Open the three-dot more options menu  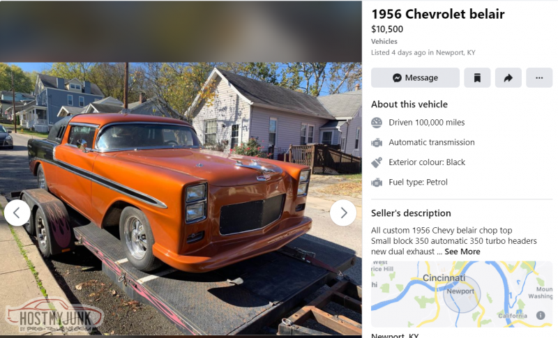tap(539, 77)
